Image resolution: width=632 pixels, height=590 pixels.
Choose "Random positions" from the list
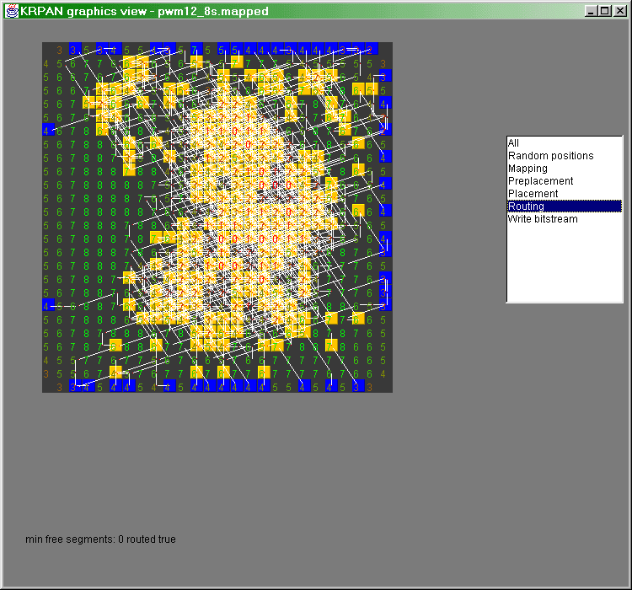point(550,156)
